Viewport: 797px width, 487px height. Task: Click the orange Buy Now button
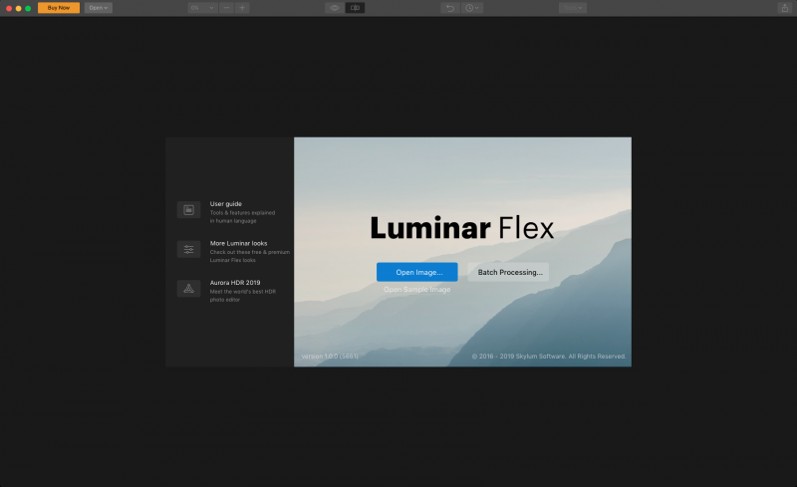coord(59,8)
